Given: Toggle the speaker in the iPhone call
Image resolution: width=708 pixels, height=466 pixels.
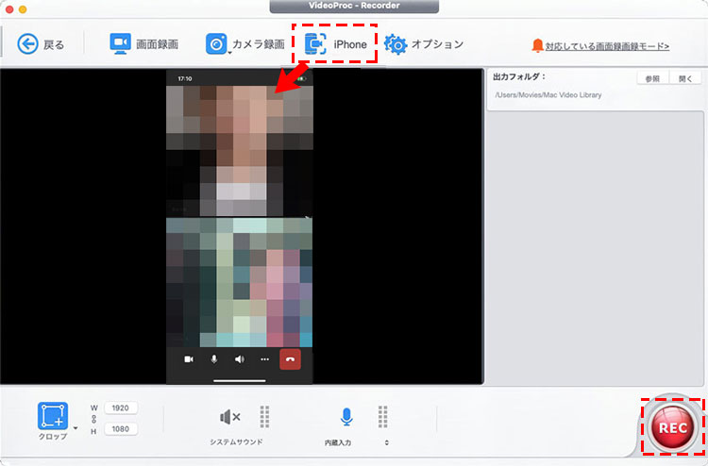Looking at the screenshot, I should (240, 359).
